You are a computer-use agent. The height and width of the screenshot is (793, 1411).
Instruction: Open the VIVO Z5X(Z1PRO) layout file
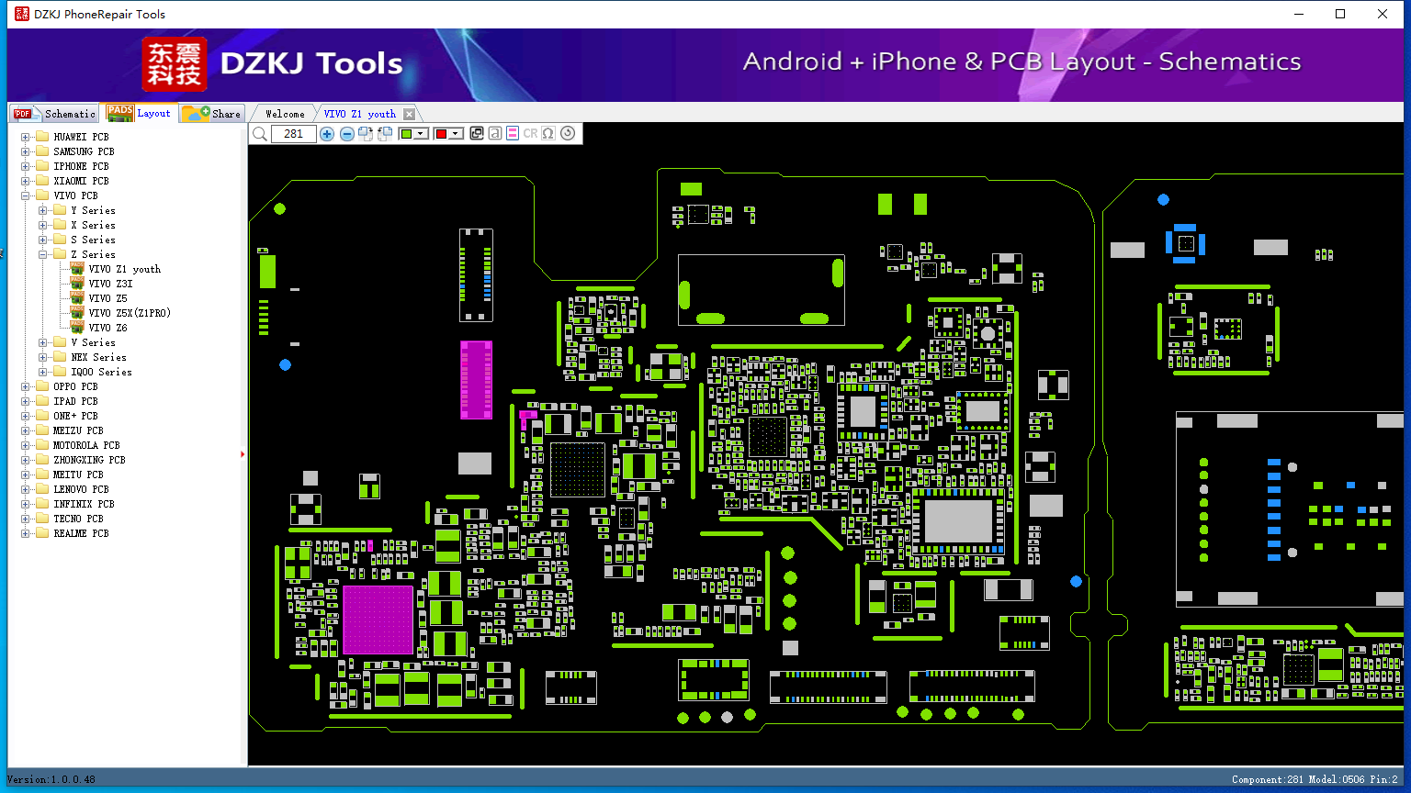tap(130, 313)
